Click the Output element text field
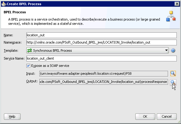181x124 pixels. pos(104,82)
